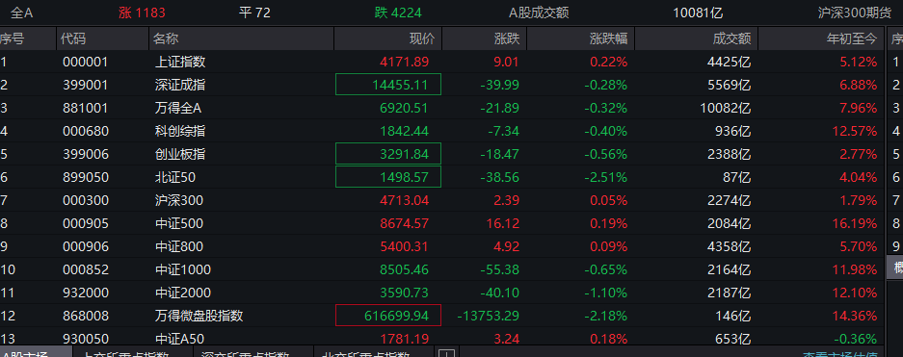Click the boxed price 1498.57
The height and width of the screenshot is (357, 903).
388,177
